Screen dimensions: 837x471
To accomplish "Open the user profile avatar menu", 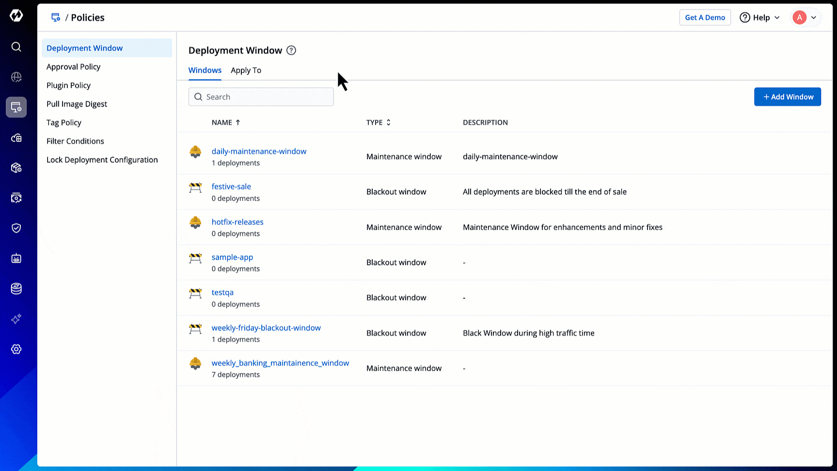I will (805, 17).
